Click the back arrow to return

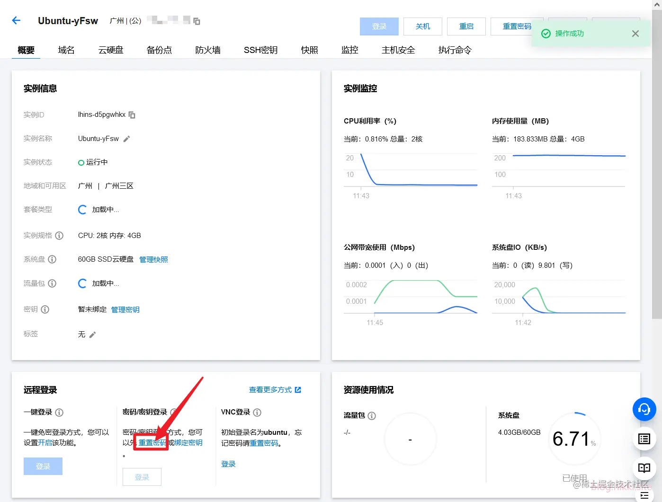click(17, 20)
